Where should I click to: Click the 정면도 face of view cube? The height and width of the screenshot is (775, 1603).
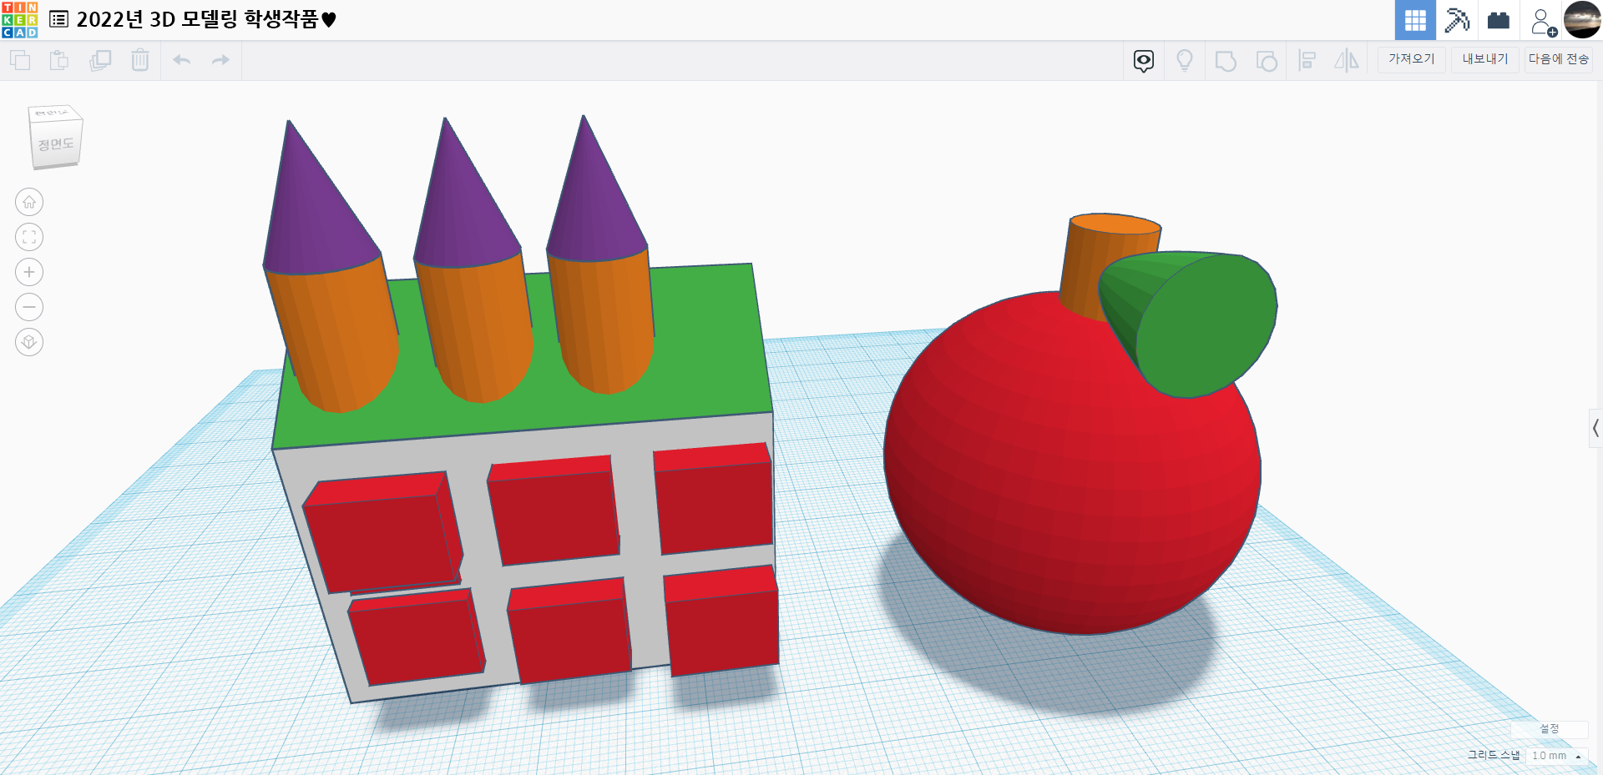coord(56,144)
